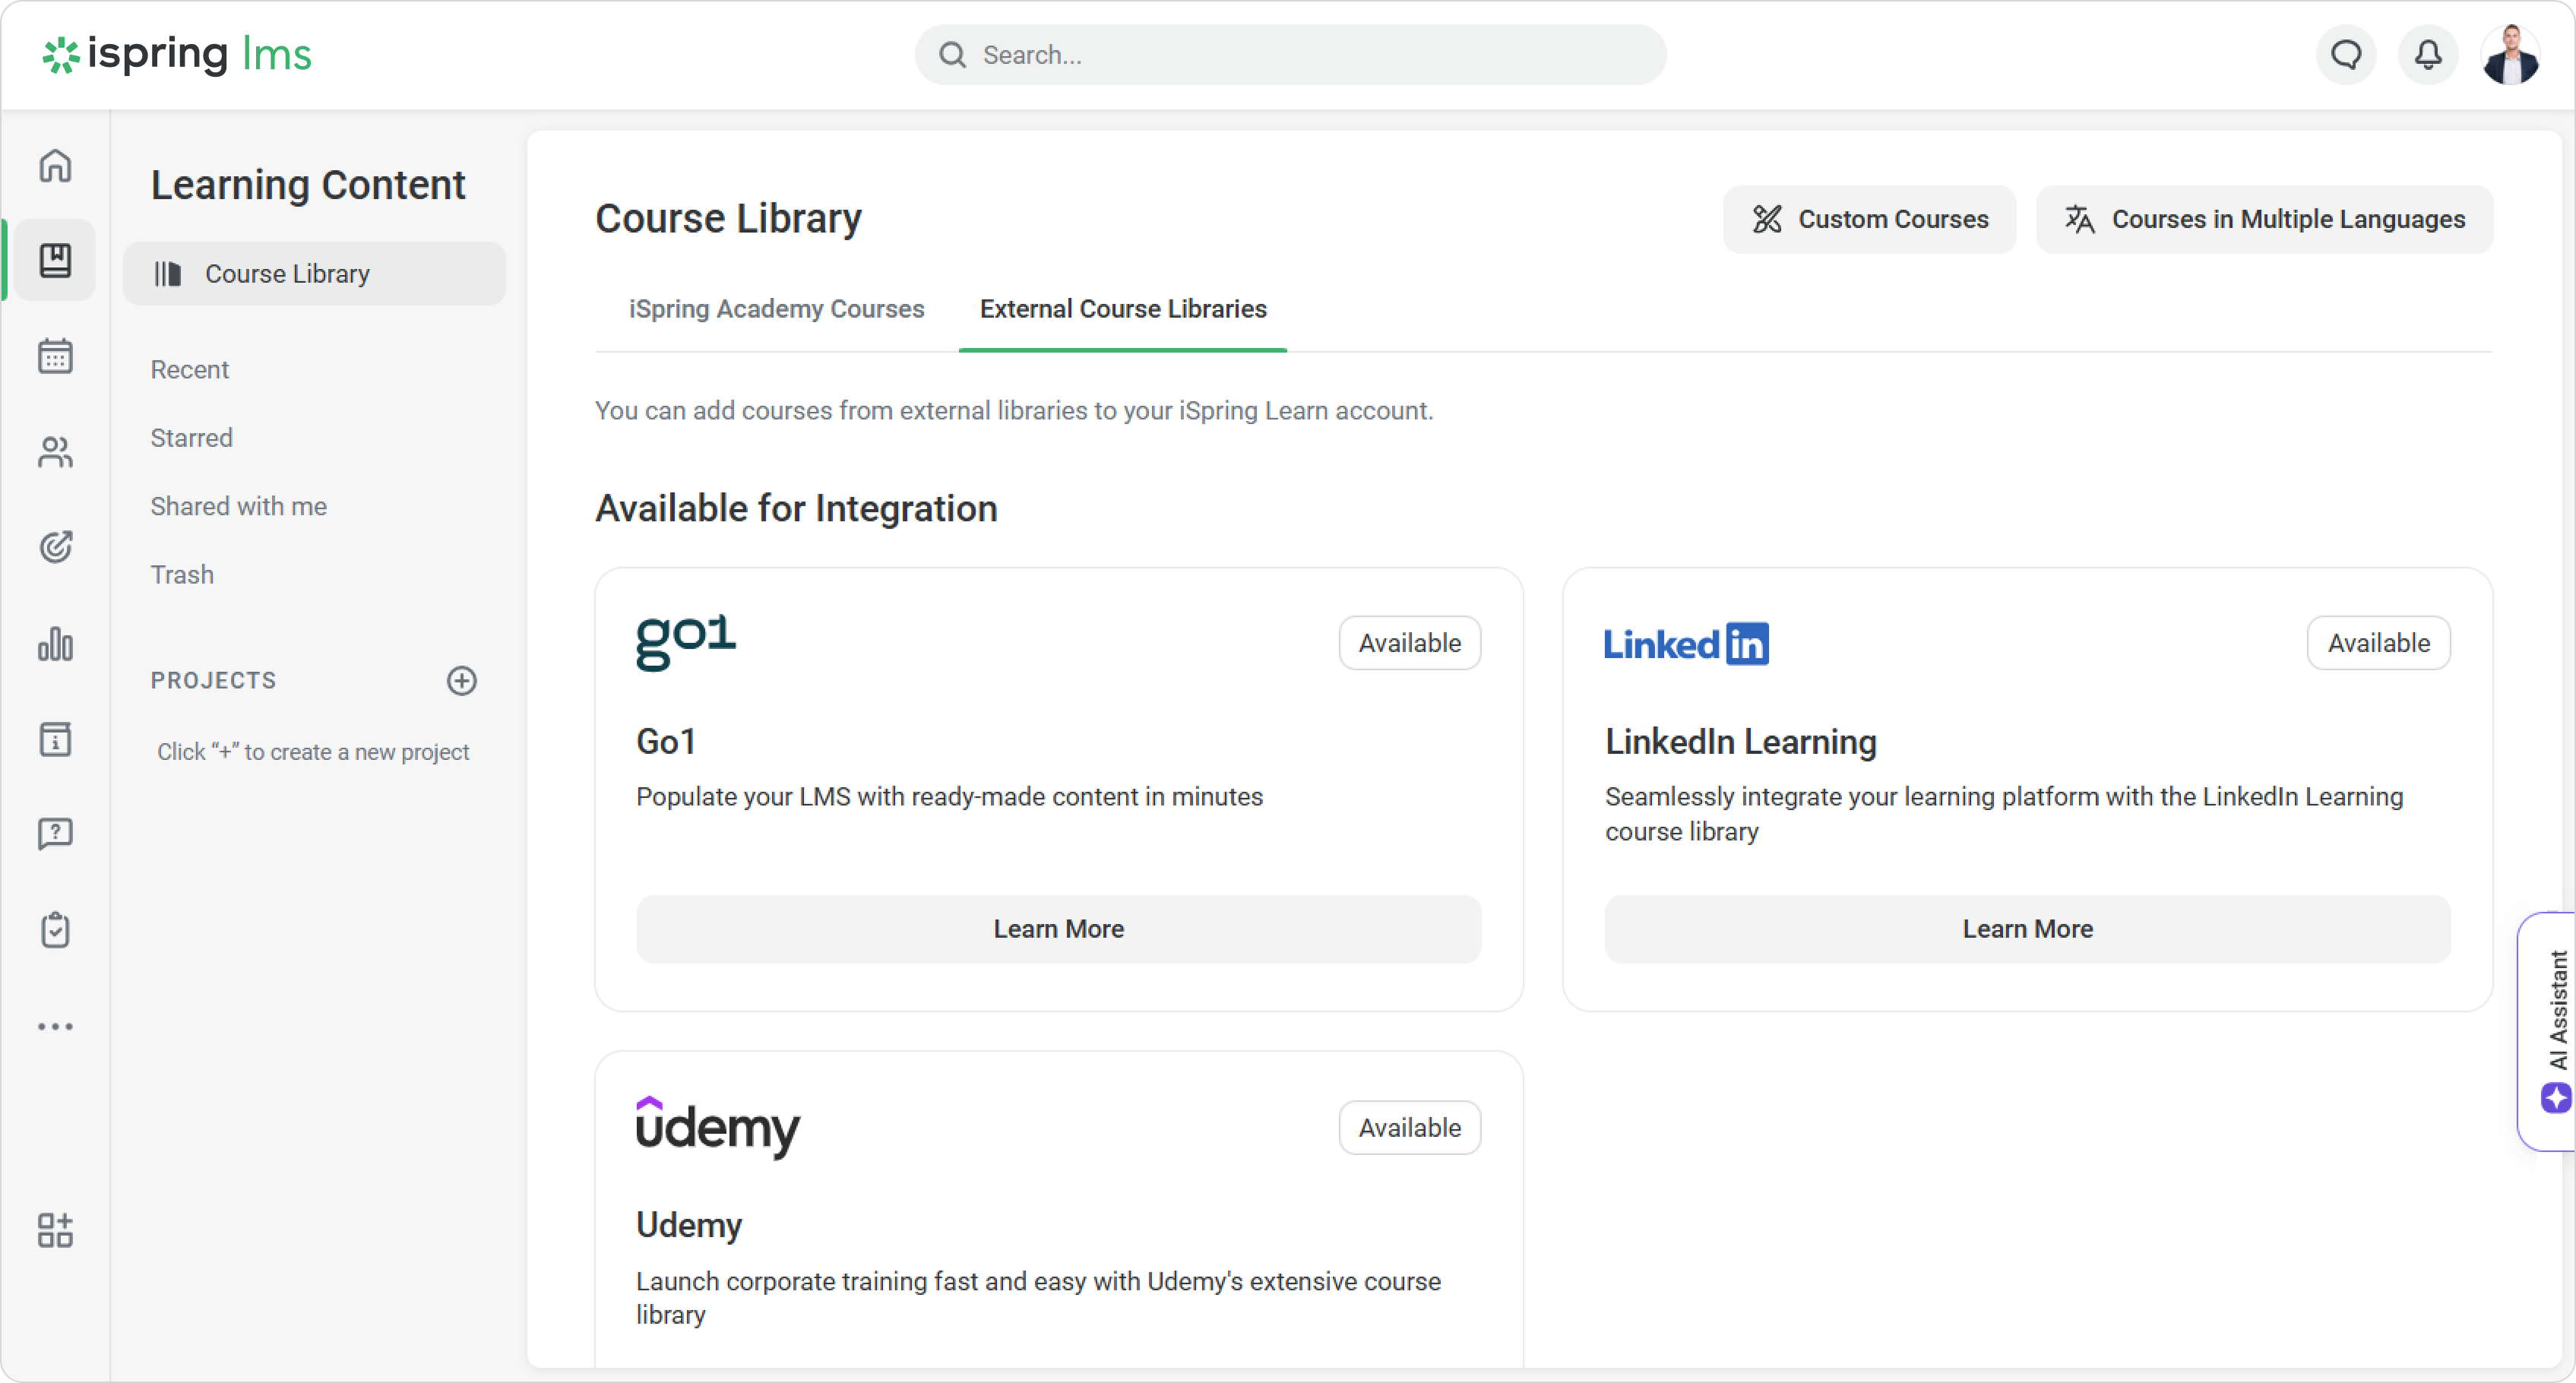This screenshot has width=2576, height=1383.
Task: Click the add apps grid icon
Action: 55,1230
